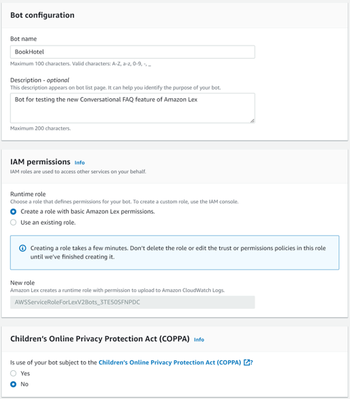The height and width of the screenshot is (399, 350).
Task: Click external link icon after COPPA link
Action: click(x=246, y=362)
